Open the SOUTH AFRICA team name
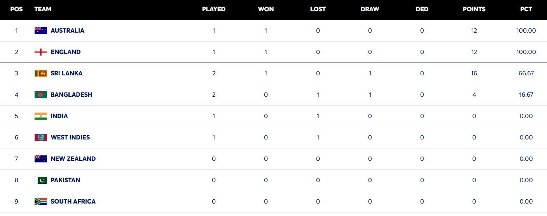This screenshot has width=547, height=216. coord(73,202)
